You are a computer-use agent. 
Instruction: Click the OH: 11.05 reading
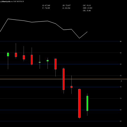coord(88,8)
